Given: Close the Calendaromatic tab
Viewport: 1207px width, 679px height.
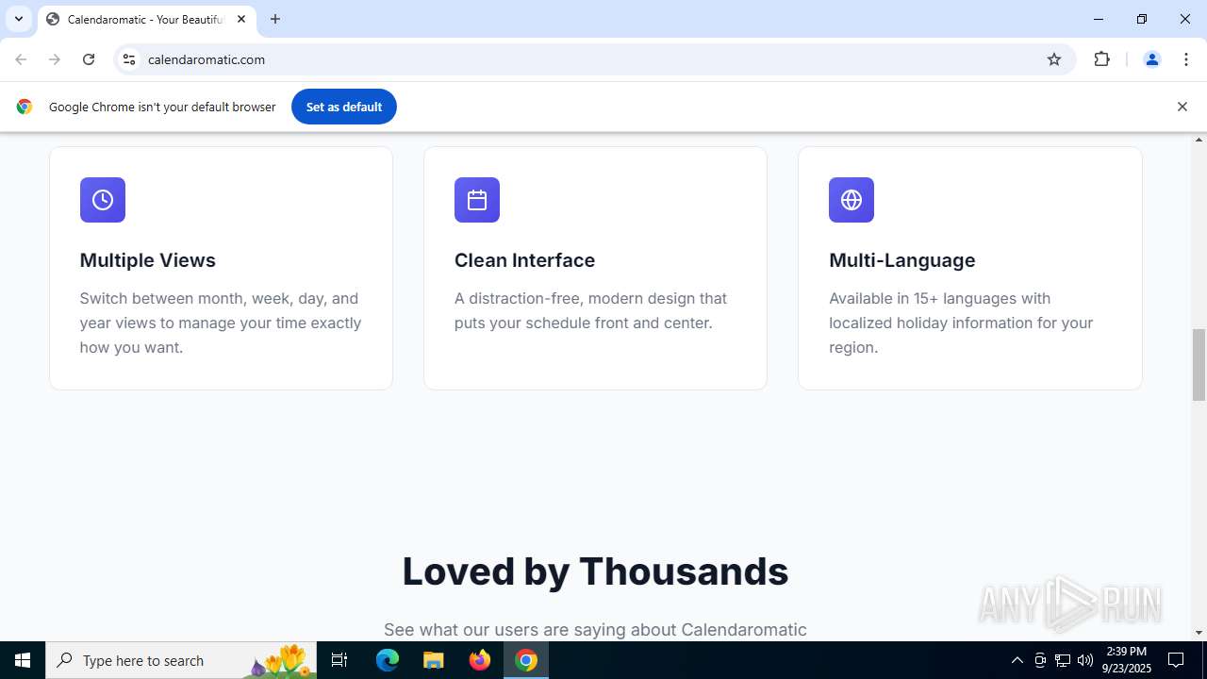Looking at the screenshot, I should click(241, 19).
